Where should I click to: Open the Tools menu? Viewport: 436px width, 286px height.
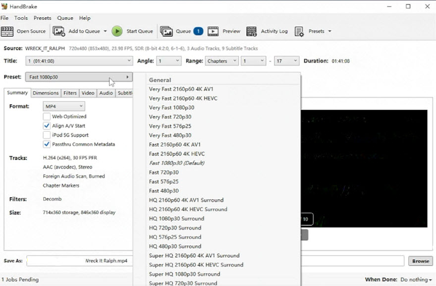coord(21,18)
